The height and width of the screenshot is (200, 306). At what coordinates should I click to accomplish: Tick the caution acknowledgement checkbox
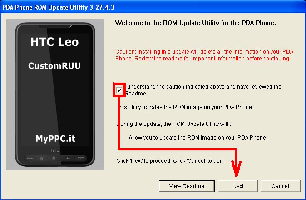pos(119,90)
